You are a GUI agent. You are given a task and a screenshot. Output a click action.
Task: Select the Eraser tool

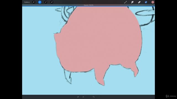(x=139, y=2)
